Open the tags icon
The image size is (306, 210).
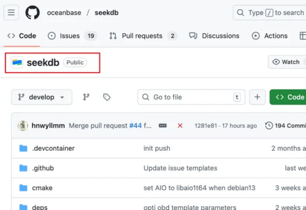tap(107, 97)
